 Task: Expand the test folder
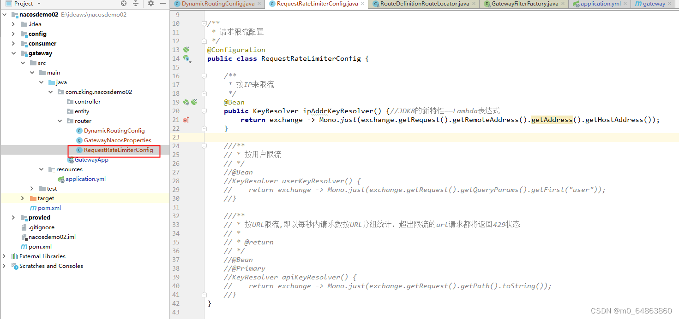pyautogui.click(x=32, y=189)
